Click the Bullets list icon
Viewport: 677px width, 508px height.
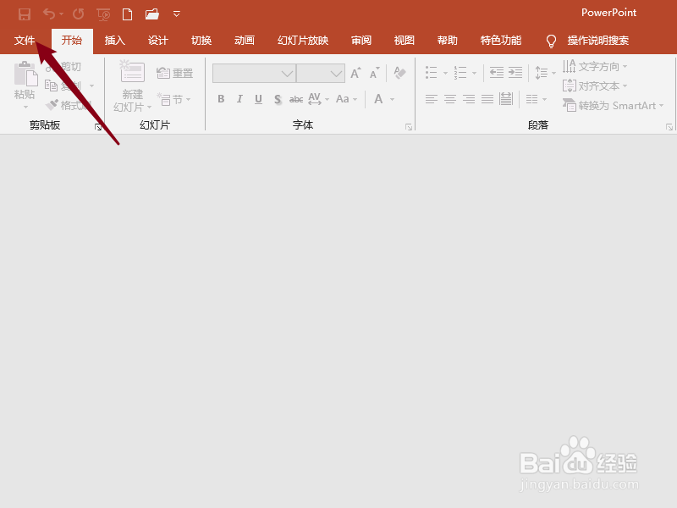pos(432,73)
